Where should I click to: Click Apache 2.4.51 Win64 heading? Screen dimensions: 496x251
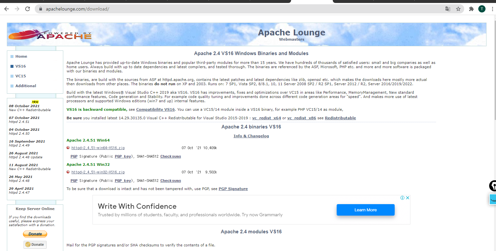pyautogui.click(x=88, y=140)
